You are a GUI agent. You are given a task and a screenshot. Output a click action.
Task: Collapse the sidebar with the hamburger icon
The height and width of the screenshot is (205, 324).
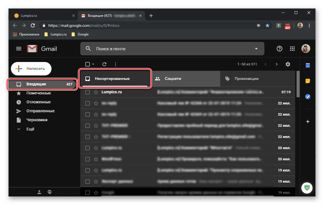coord(18,48)
